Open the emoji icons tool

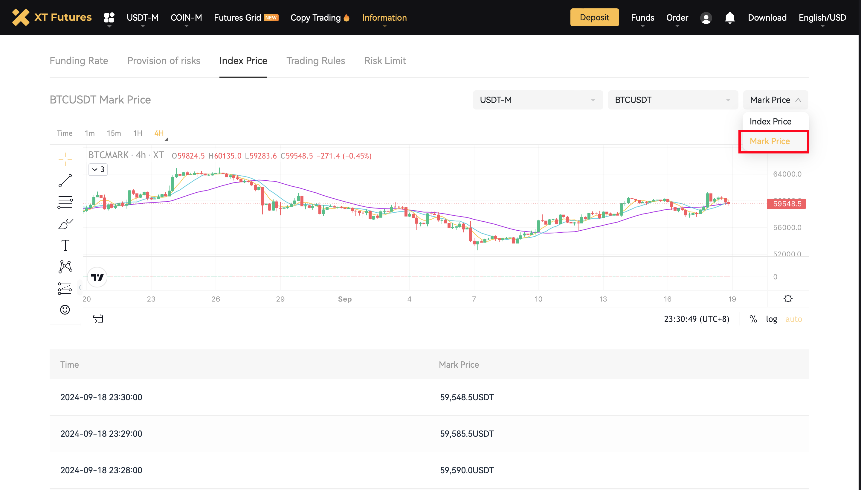point(65,310)
